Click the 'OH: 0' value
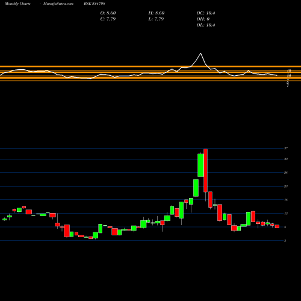The width and height of the screenshot is (301, 301). pos(203,19)
